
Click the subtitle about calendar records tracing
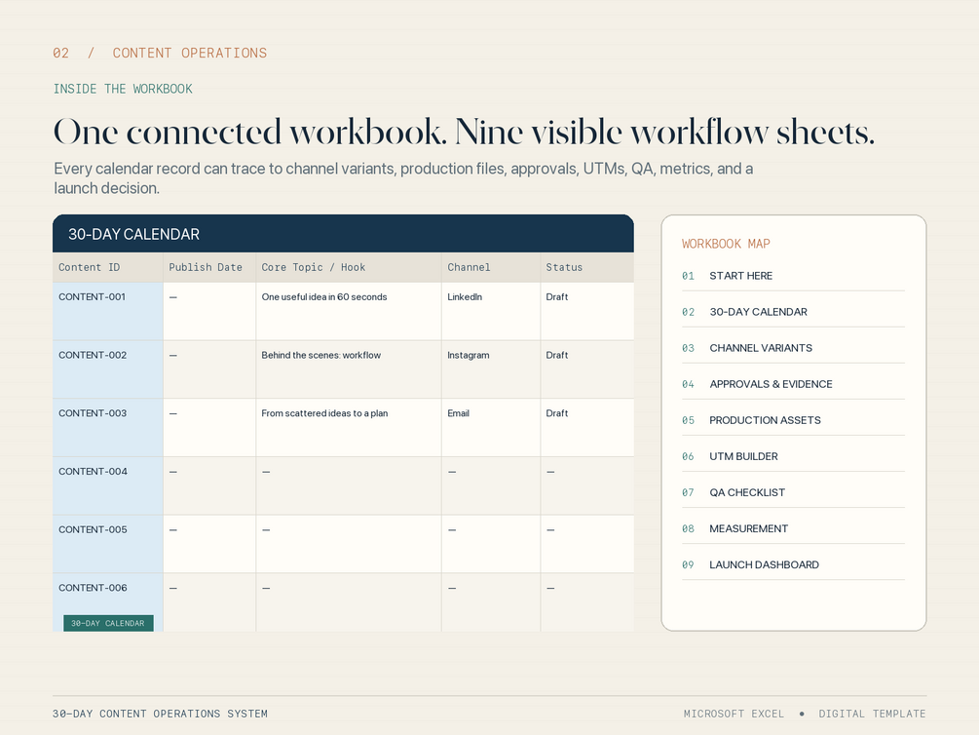(x=403, y=178)
